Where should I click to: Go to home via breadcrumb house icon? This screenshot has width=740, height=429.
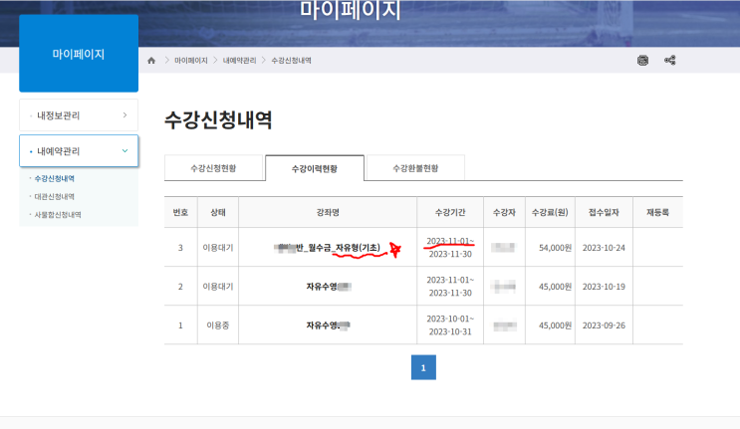click(x=151, y=61)
